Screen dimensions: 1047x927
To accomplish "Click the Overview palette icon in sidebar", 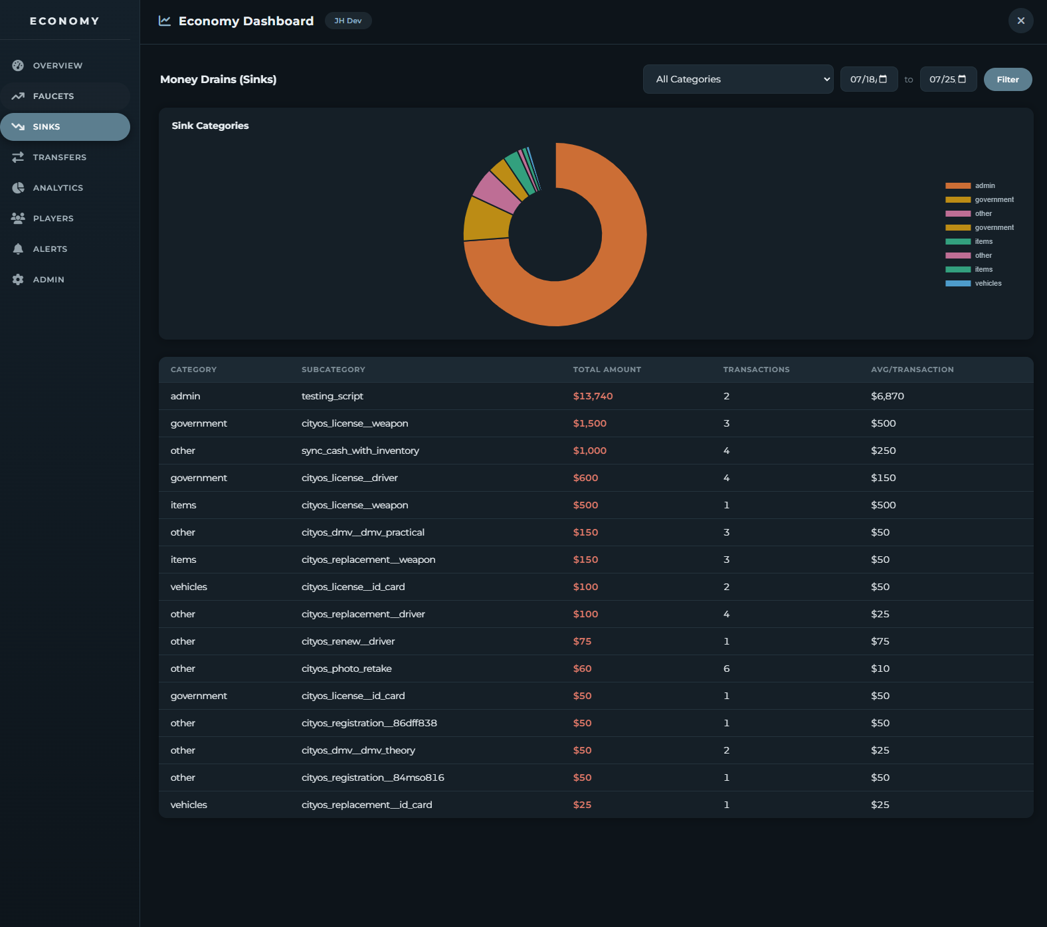I will coord(18,65).
